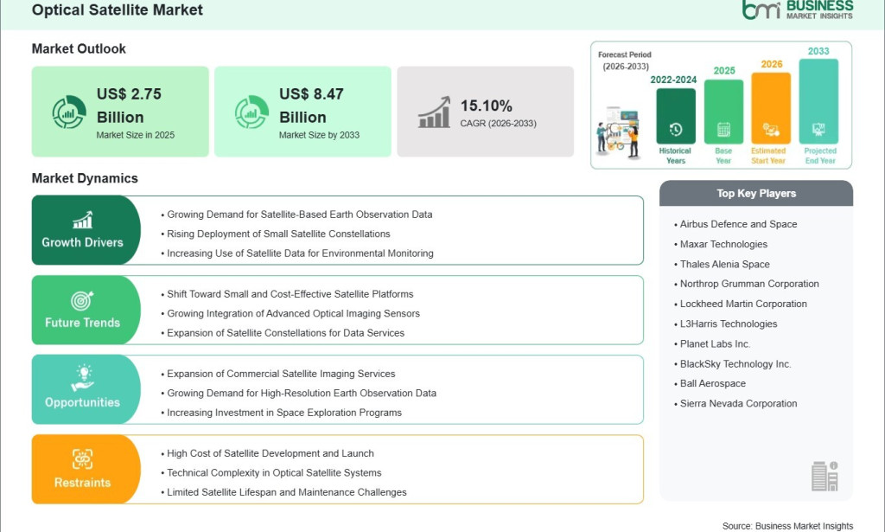Select the teal 2033 Projected End Year bar

click(819, 102)
